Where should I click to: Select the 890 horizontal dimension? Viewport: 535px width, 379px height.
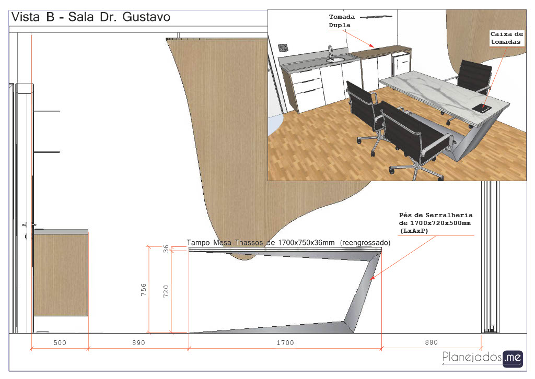137,343
